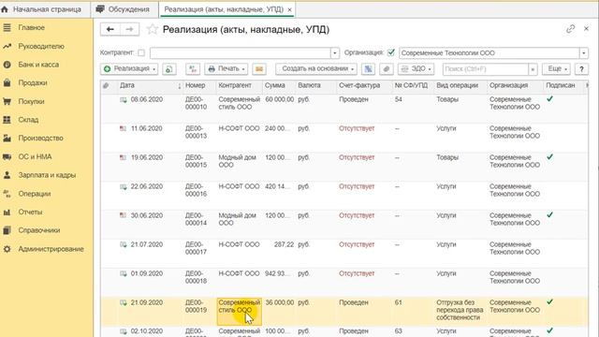The width and height of the screenshot is (599, 337).
Task: Open ОС и НМА sidebar section
Action: pyautogui.click(x=35, y=156)
